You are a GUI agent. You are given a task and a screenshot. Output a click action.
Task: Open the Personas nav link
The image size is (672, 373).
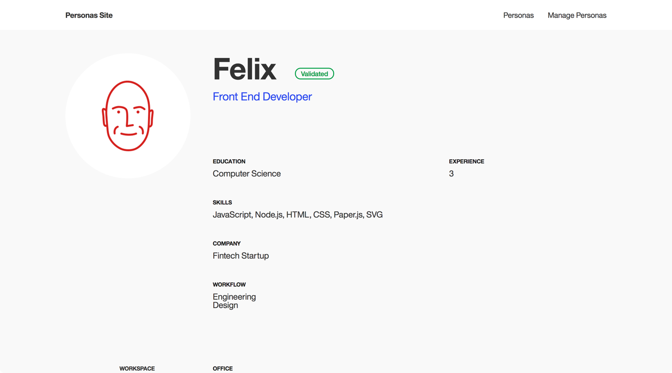[x=518, y=15]
